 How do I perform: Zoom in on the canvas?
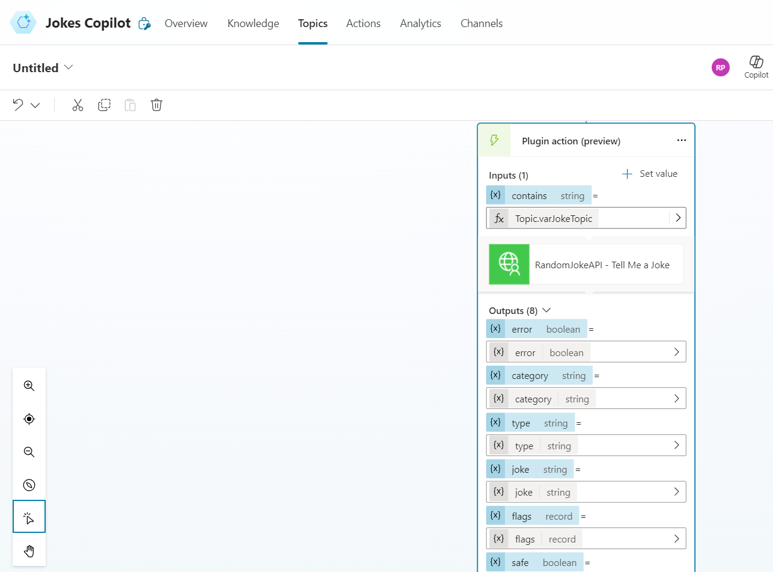click(29, 386)
